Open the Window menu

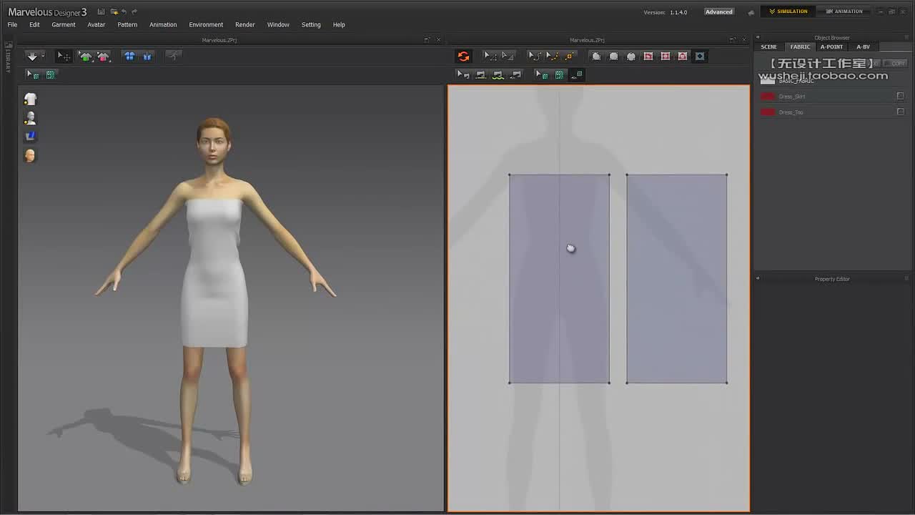click(x=278, y=24)
